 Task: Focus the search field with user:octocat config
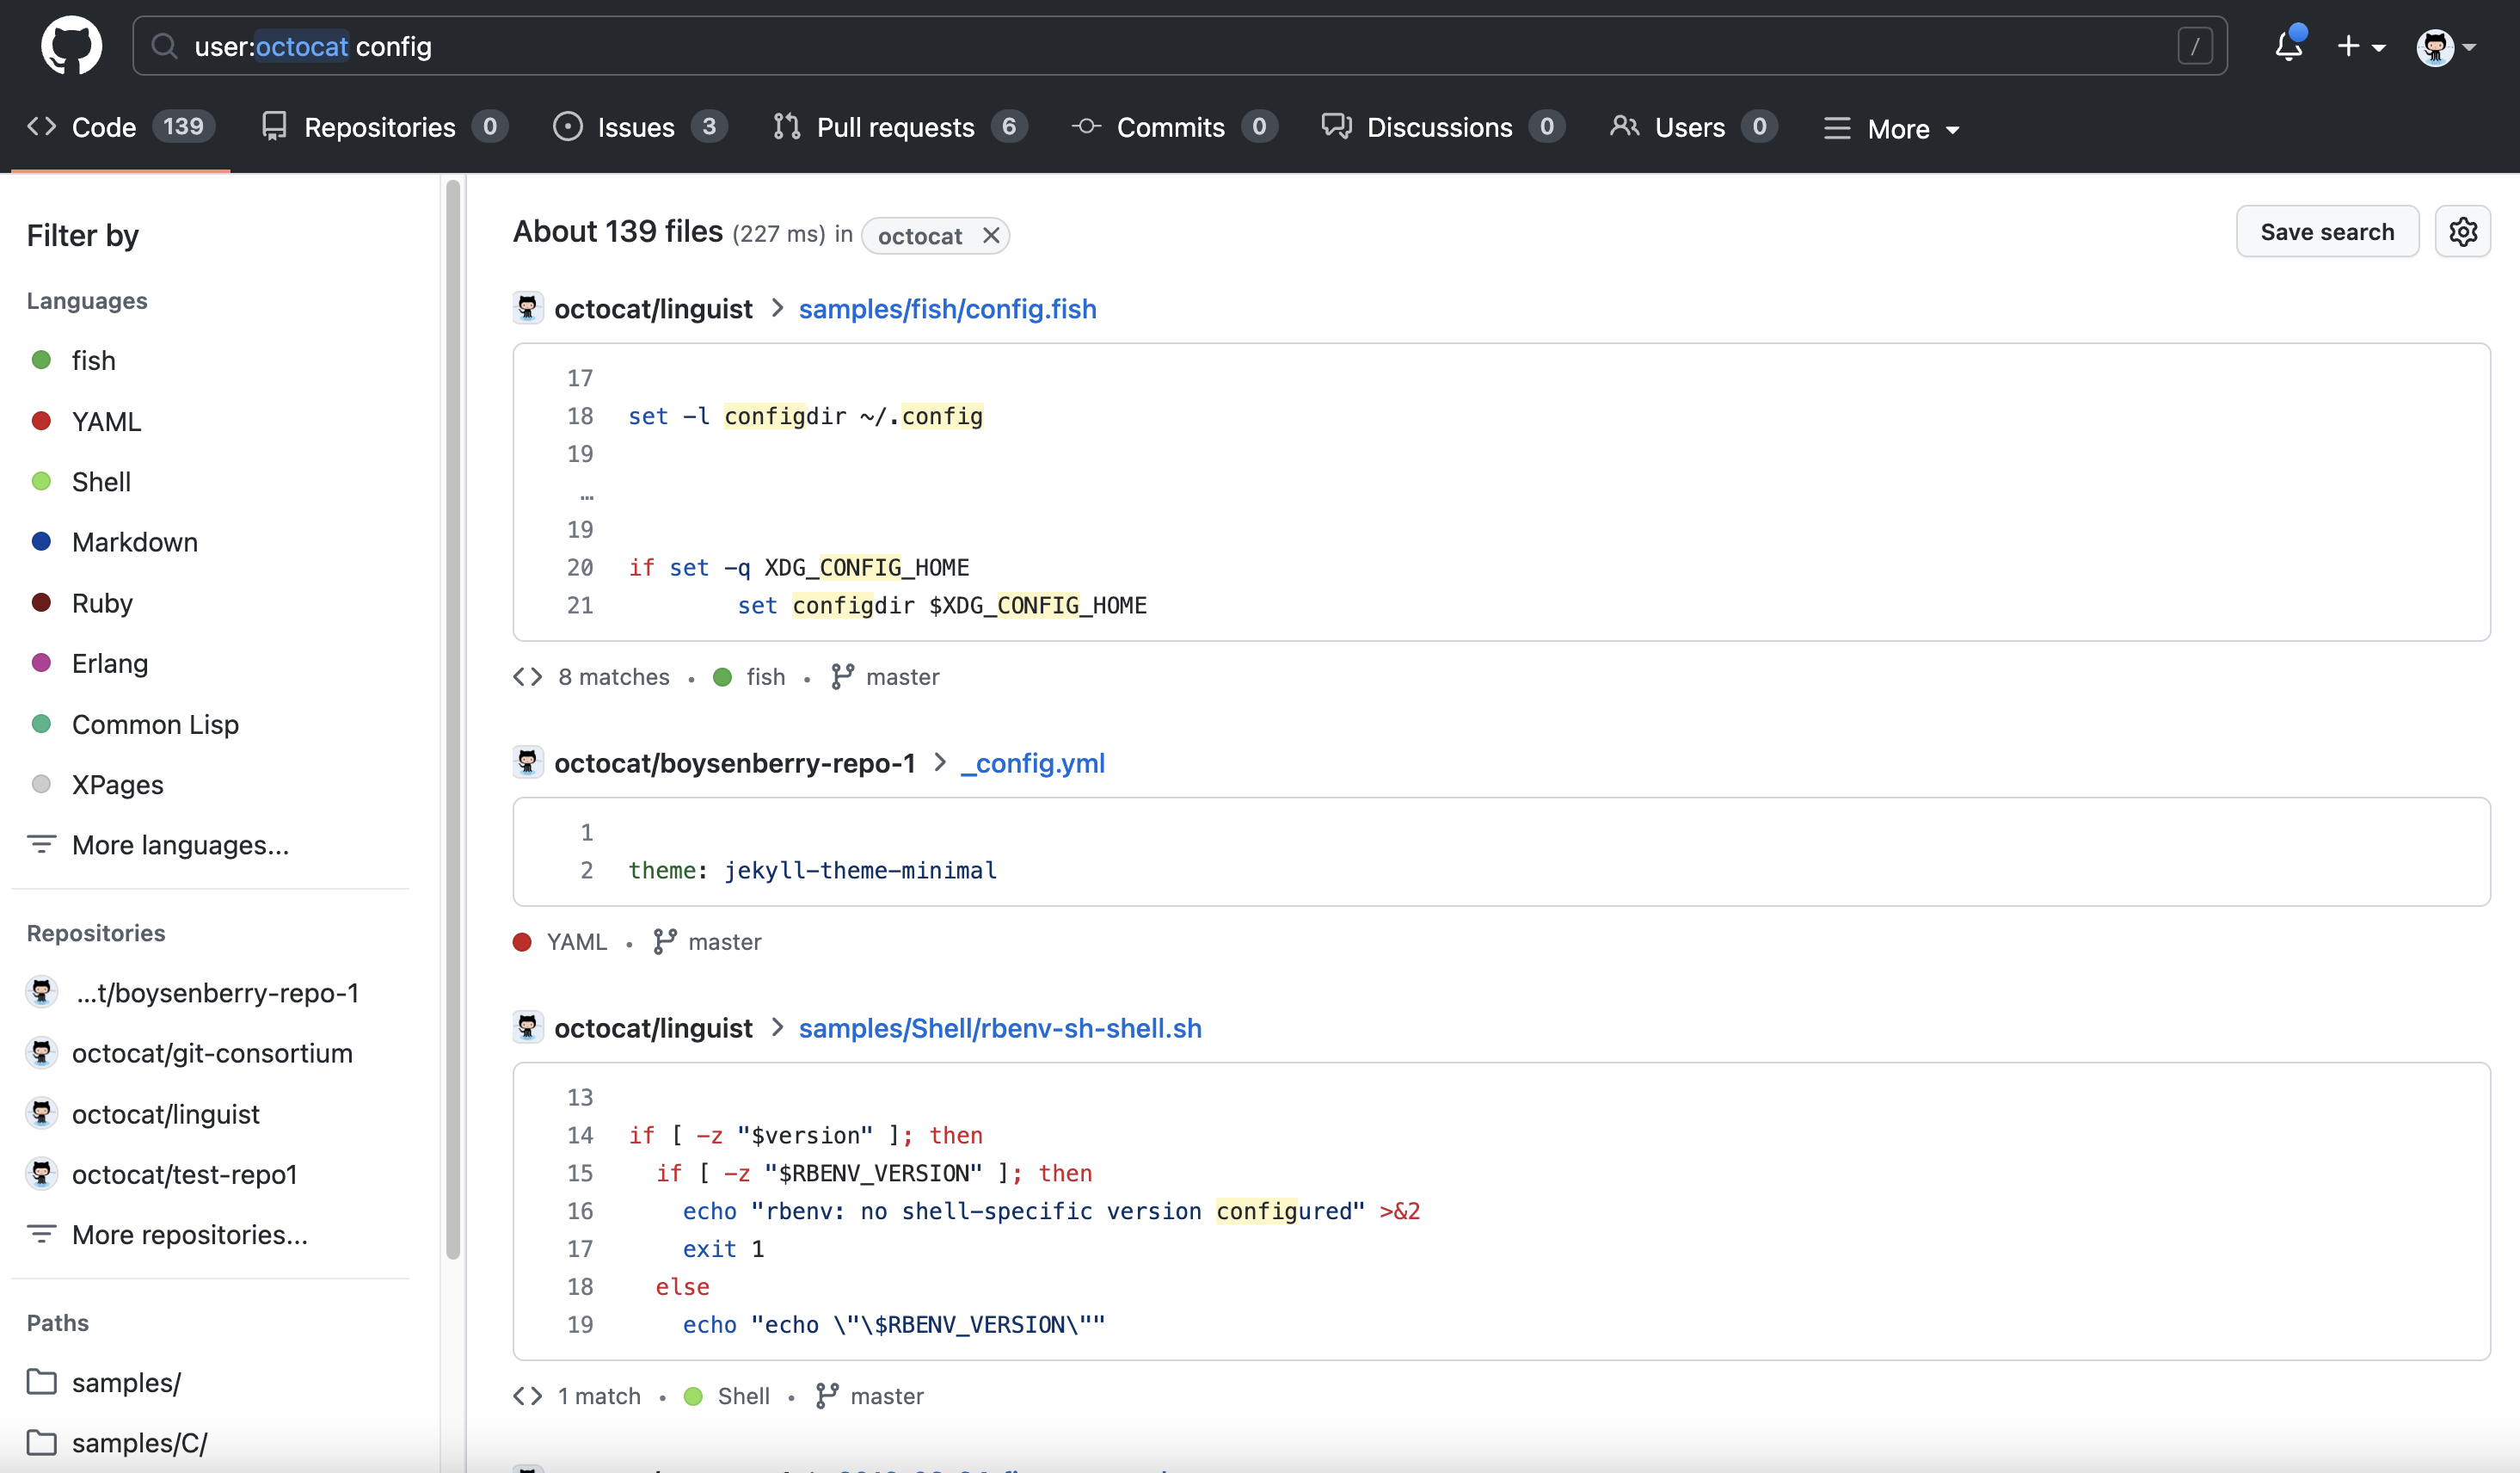(1179, 46)
